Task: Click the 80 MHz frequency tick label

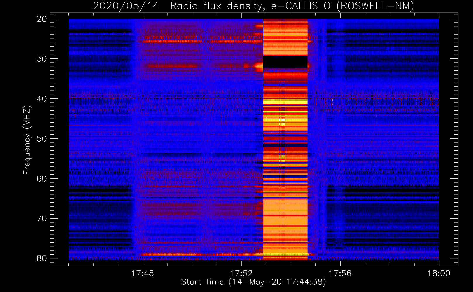Action: [x=42, y=259]
